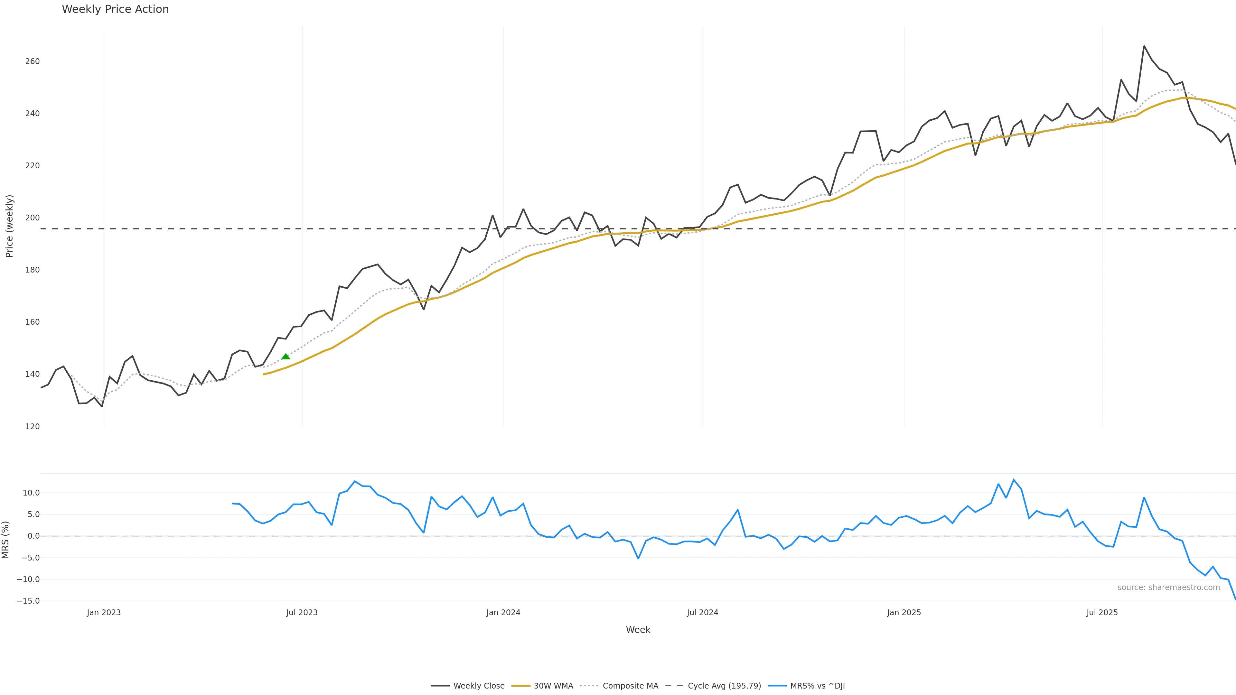1236x695 pixels.
Task: Click the 260 price axis tick label
Action: pos(33,61)
